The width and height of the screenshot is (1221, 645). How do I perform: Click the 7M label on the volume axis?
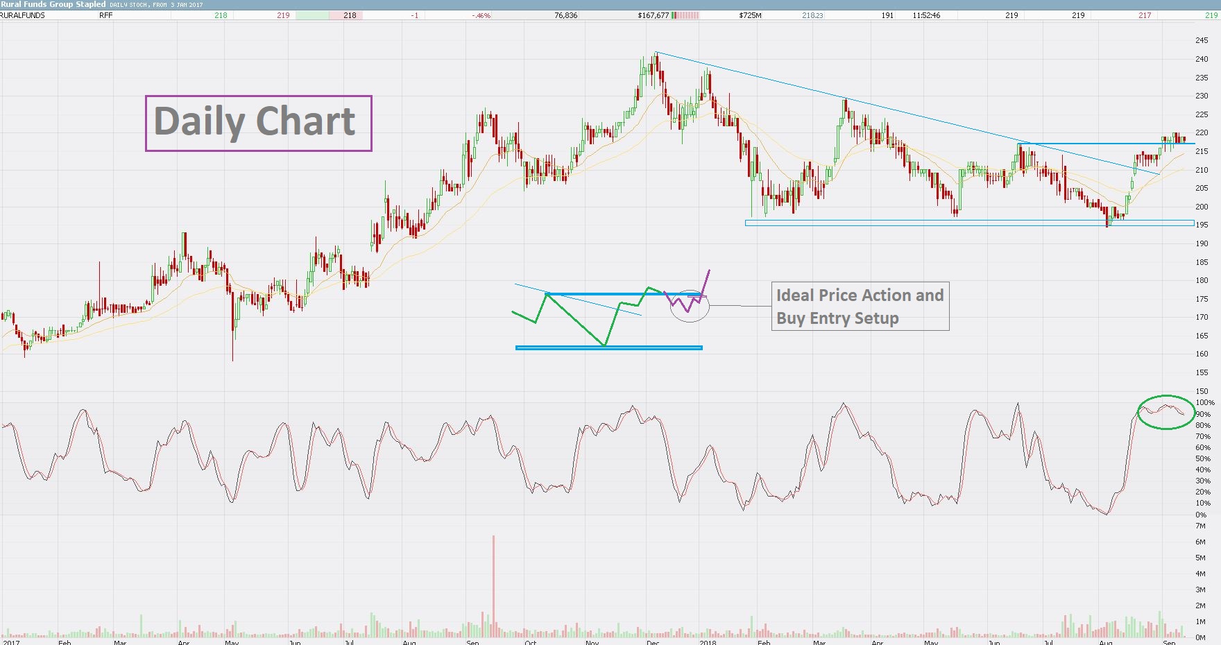[x=1201, y=526]
